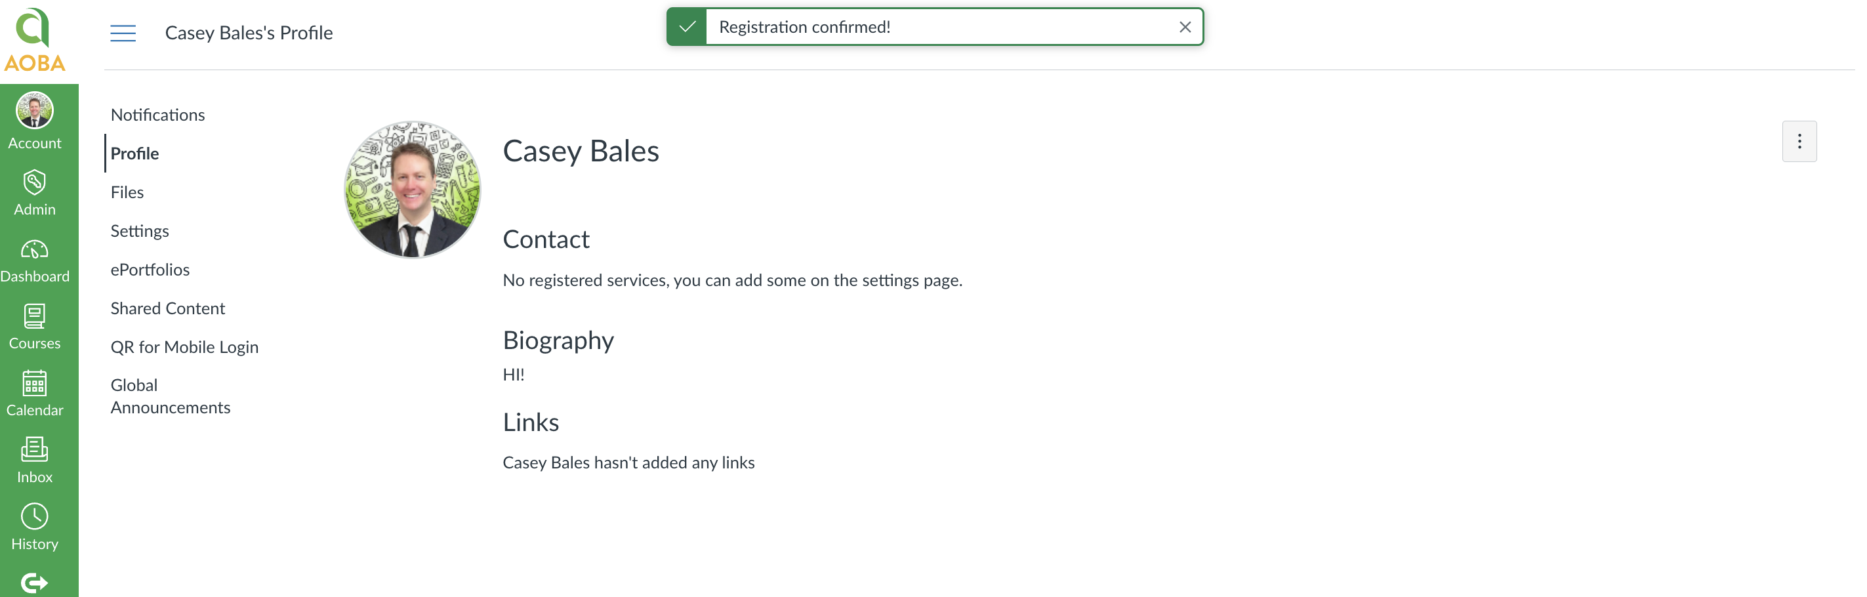The image size is (1867, 597).
Task: Open the Files section
Action: pyautogui.click(x=127, y=192)
